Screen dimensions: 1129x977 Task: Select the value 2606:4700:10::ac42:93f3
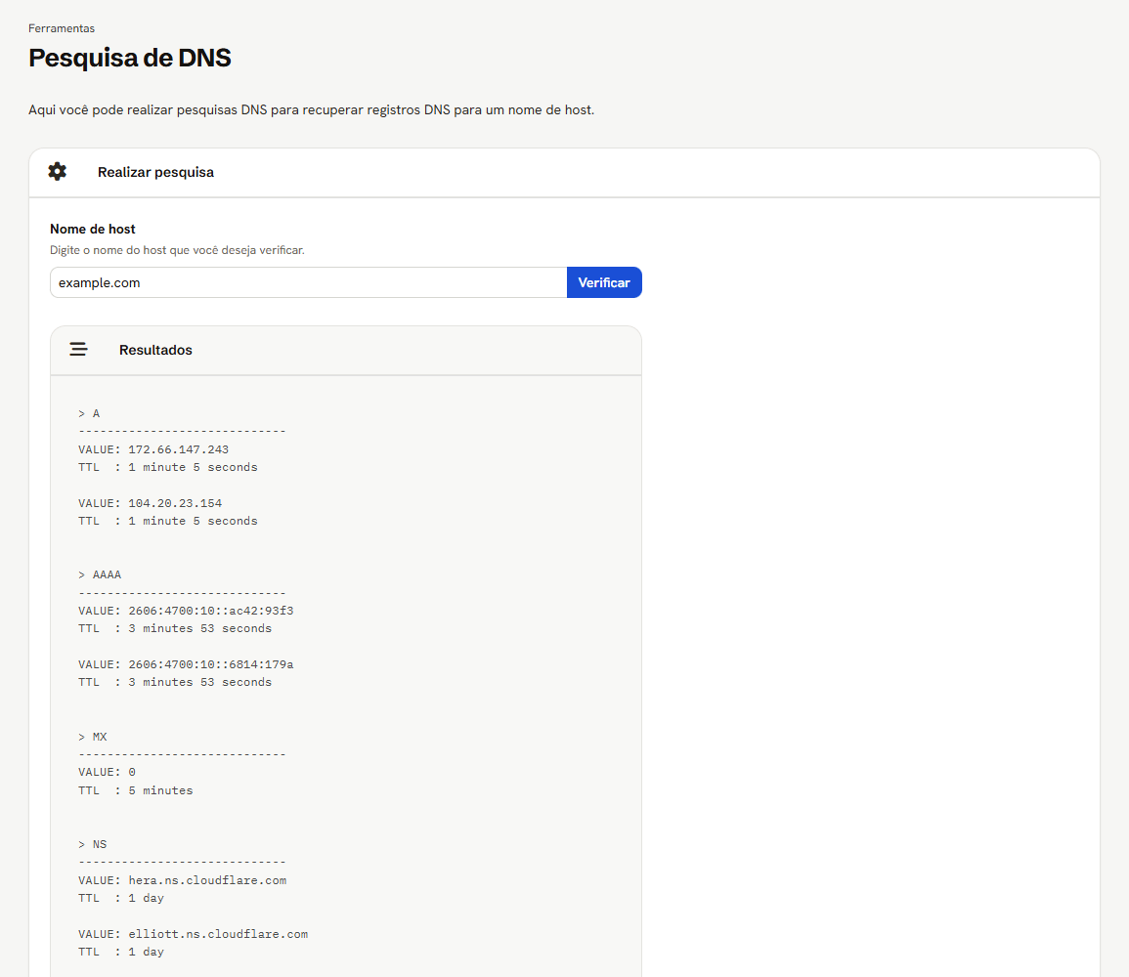pyautogui.click(x=211, y=611)
